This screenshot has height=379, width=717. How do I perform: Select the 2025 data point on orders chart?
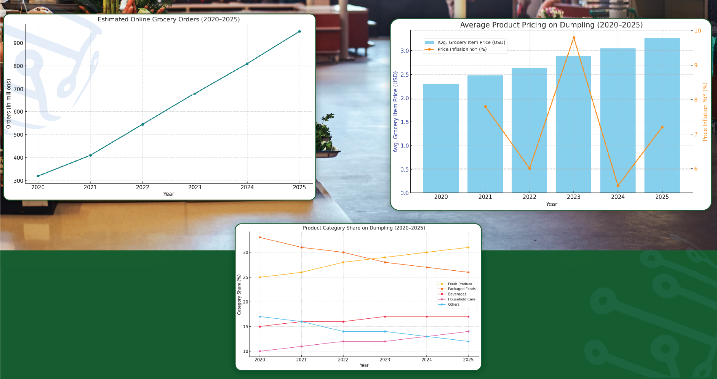pos(299,31)
